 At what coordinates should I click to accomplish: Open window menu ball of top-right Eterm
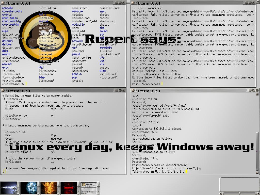(133, 3)
